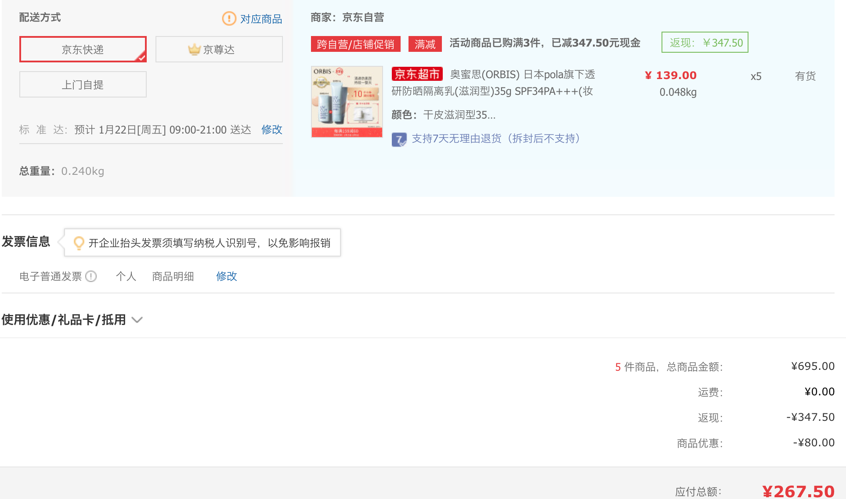This screenshot has width=846, height=499.
Task: Click the lightbulb tip icon in invoice notice
Action: click(79, 243)
